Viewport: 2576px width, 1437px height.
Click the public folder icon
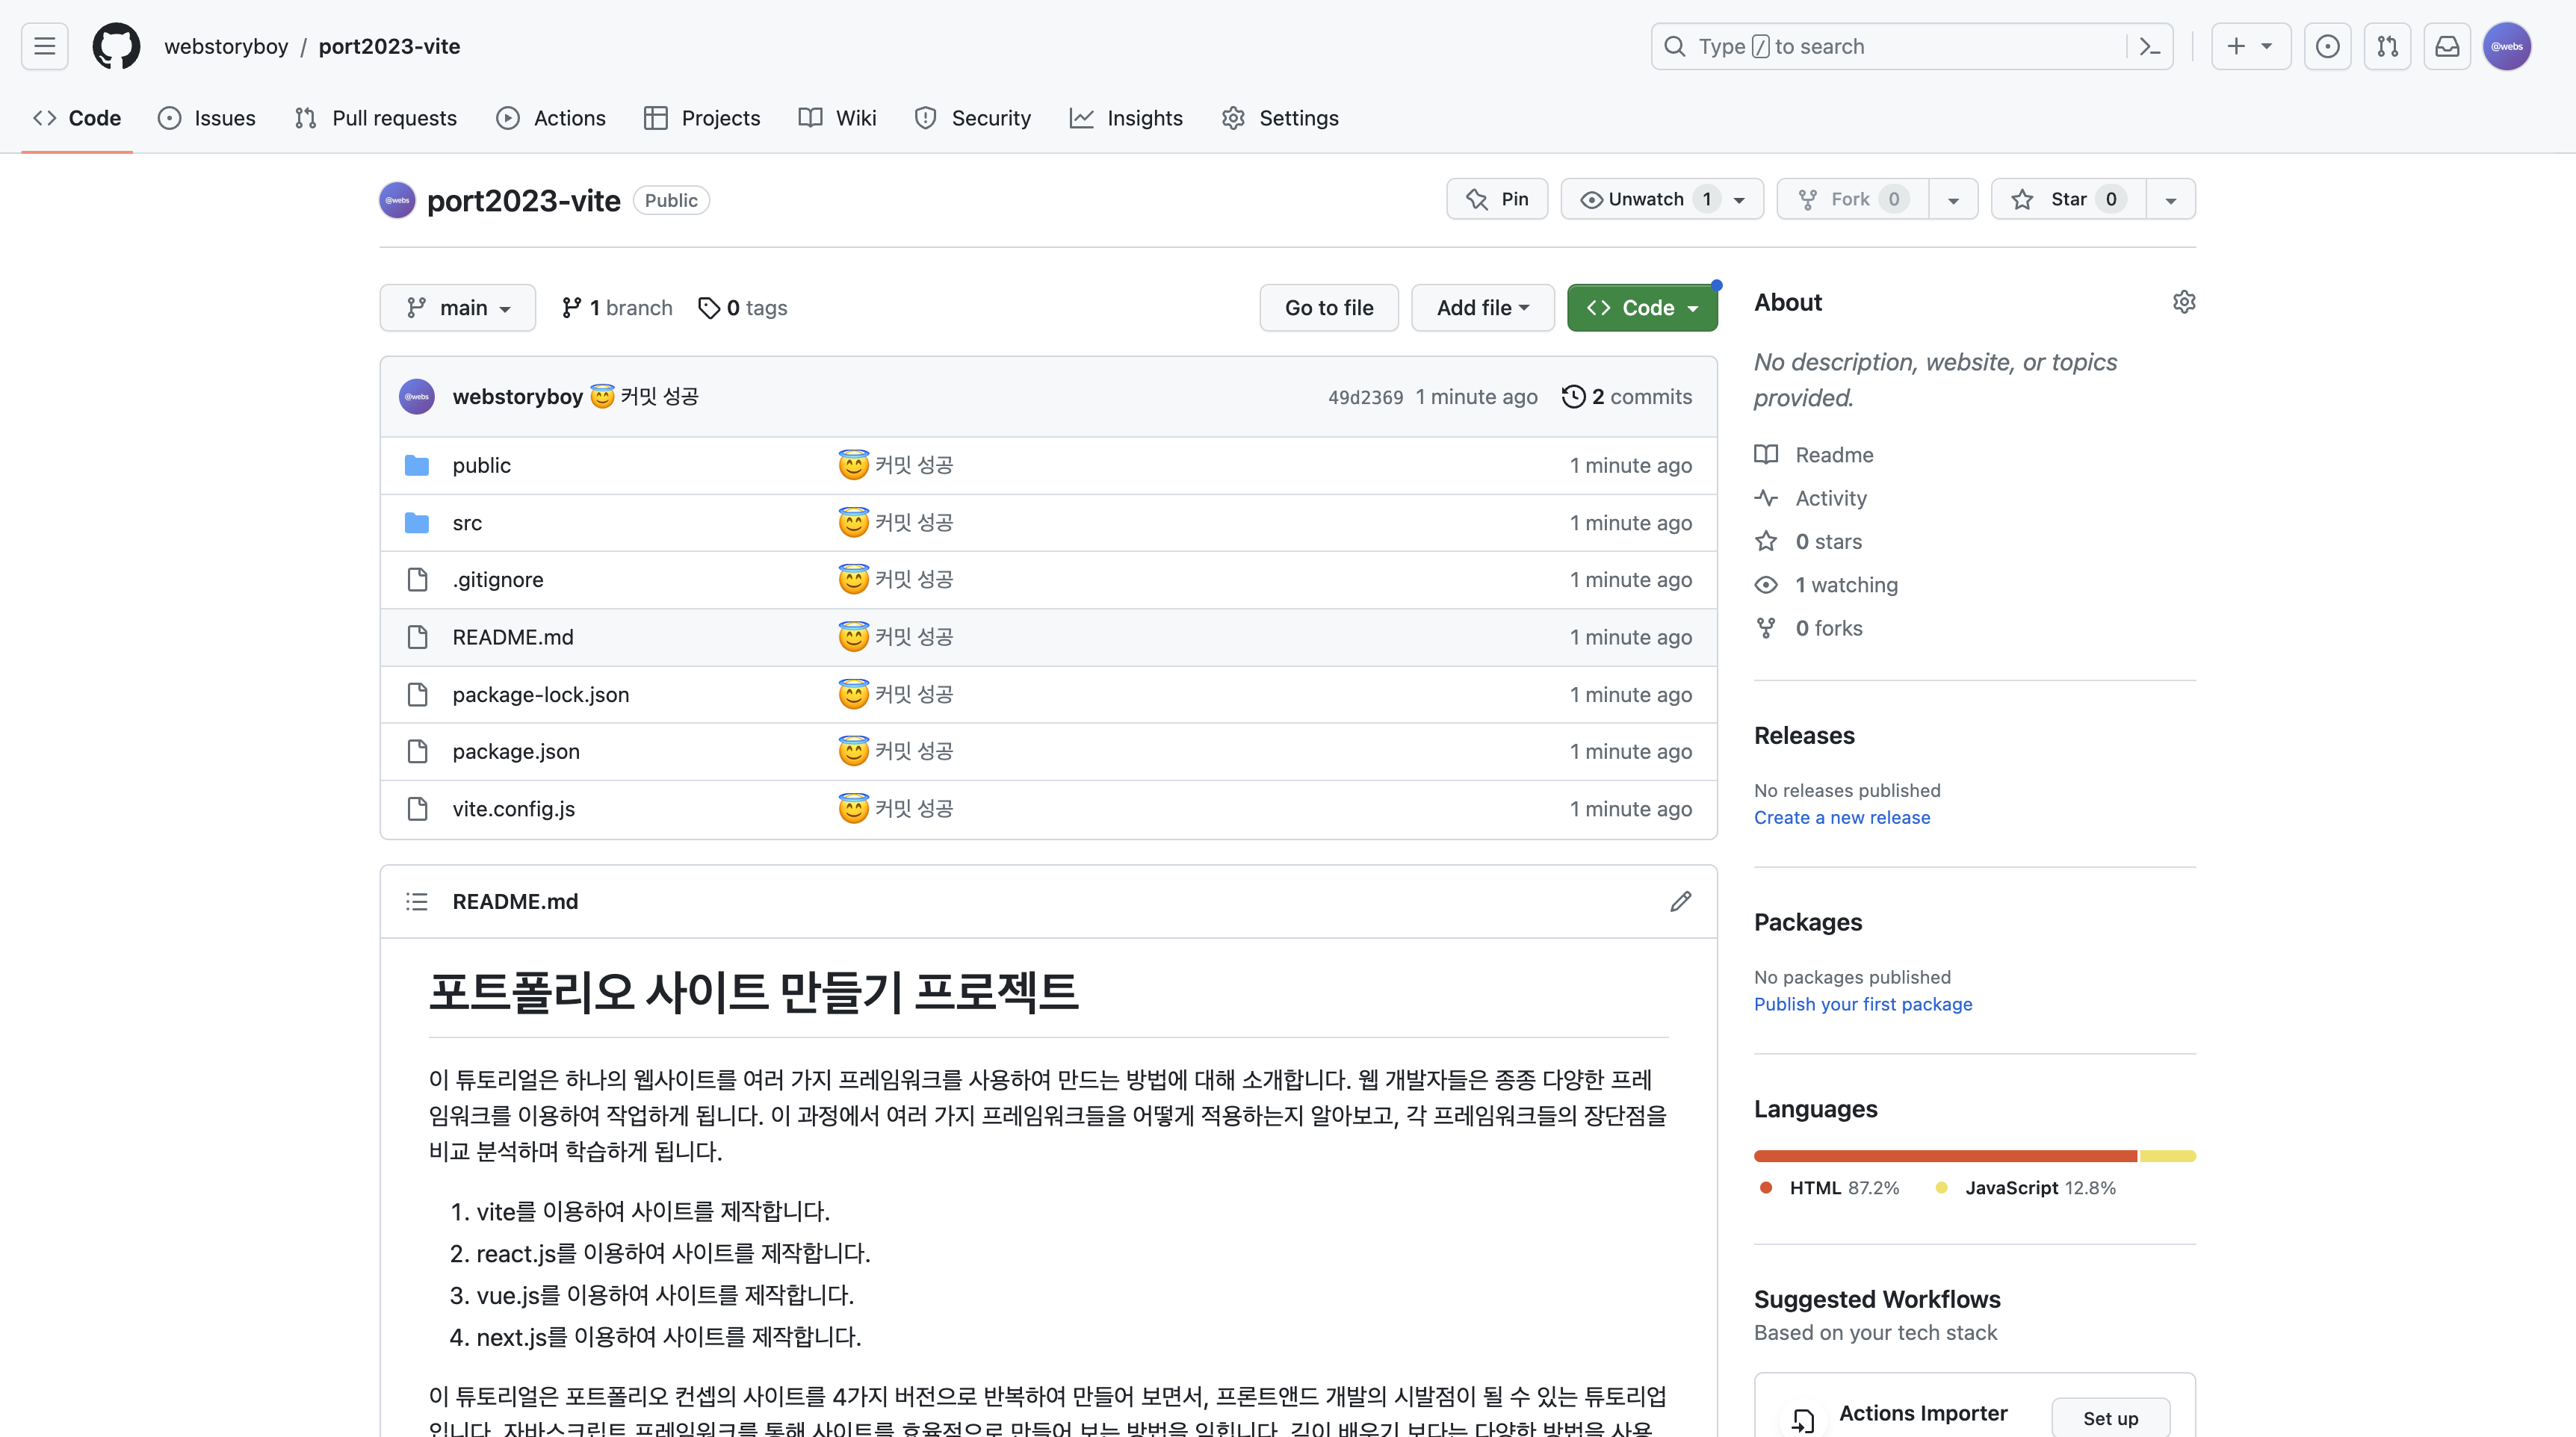coord(417,466)
